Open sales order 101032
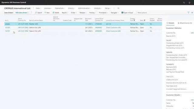Viewport: 194px width, 109px height. tap(7, 28)
